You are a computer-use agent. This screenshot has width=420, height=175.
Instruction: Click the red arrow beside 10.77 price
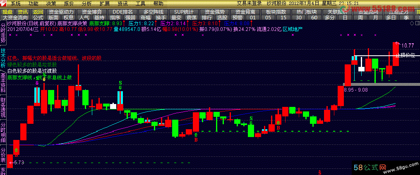pyautogui.click(x=397, y=44)
